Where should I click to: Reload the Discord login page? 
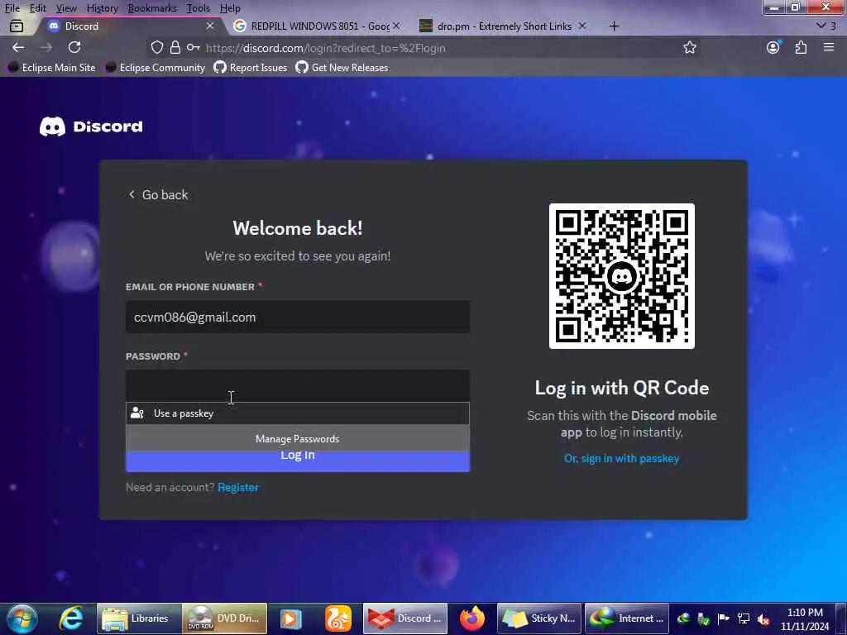(74, 47)
